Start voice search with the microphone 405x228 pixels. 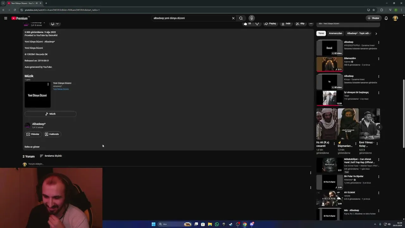click(x=252, y=18)
